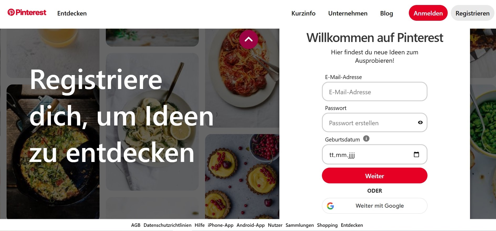Click the Google logo icon
The height and width of the screenshot is (231, 496).
click(x=330, y=206)
